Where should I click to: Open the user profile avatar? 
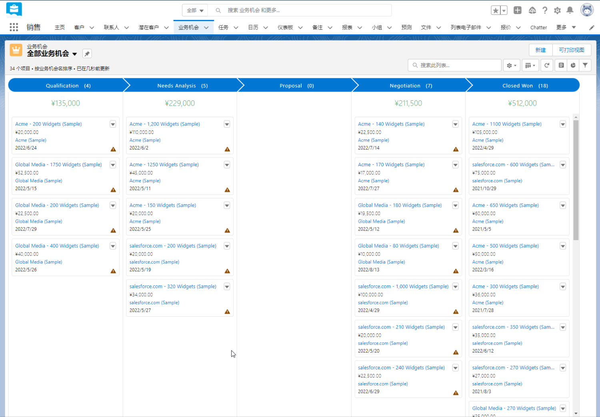point(587,10)
